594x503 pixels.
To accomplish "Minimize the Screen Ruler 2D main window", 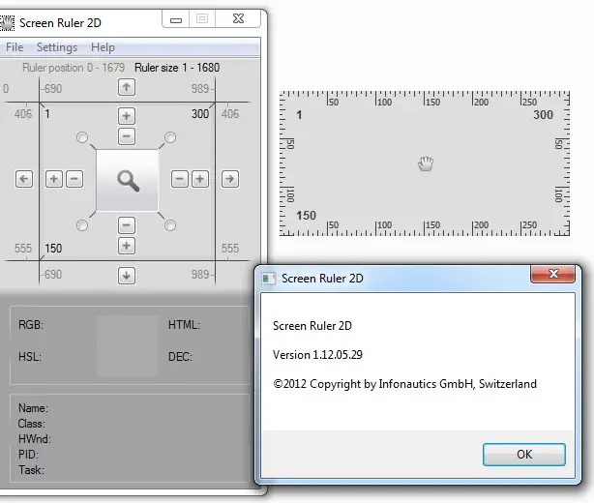I will [x=176, y=19].
